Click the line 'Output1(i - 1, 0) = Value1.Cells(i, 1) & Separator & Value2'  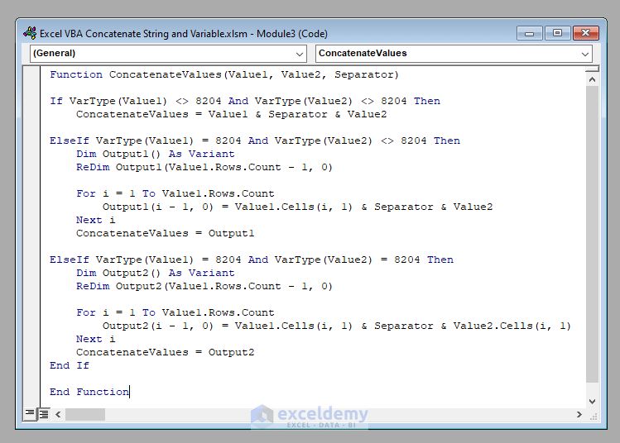click(298, 207)
